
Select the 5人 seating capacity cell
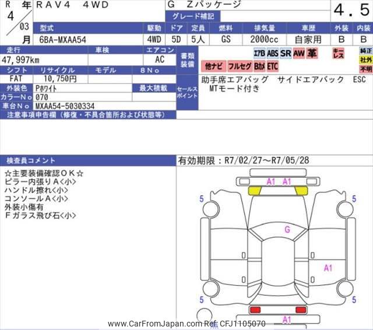198,39
